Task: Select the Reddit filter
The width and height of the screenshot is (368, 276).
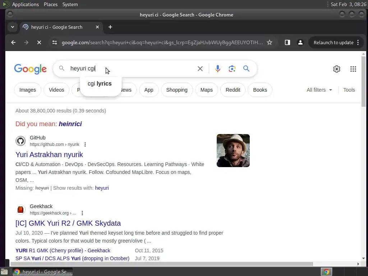Action: coord(233,90)
